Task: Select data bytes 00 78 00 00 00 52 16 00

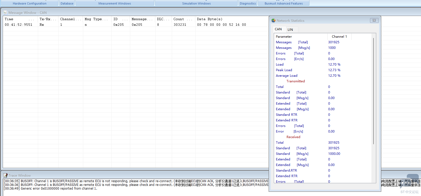Action: click(x=221, y=25)
